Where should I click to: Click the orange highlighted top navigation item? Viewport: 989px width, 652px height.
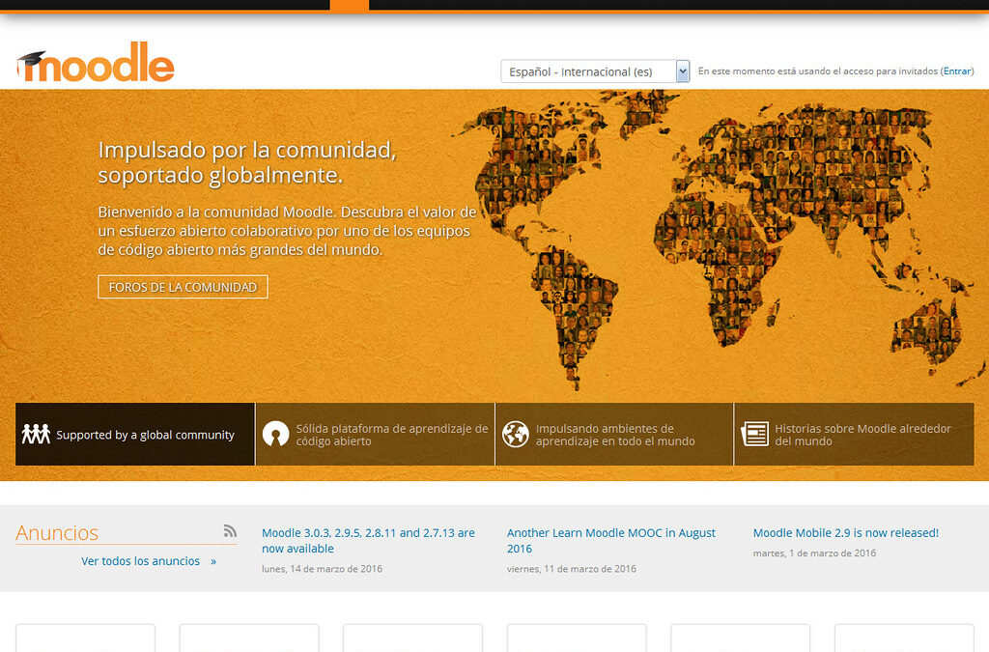point(350,6)
